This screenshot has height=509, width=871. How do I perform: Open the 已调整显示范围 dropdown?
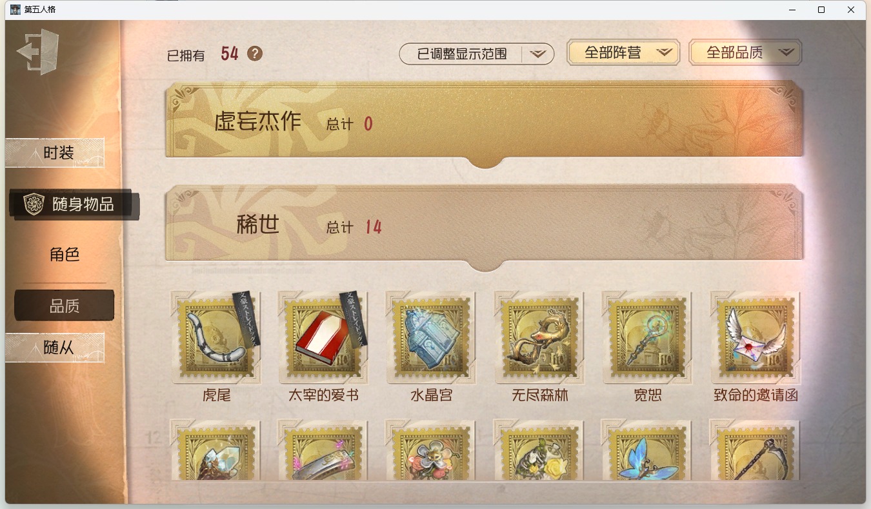point(477,54)
